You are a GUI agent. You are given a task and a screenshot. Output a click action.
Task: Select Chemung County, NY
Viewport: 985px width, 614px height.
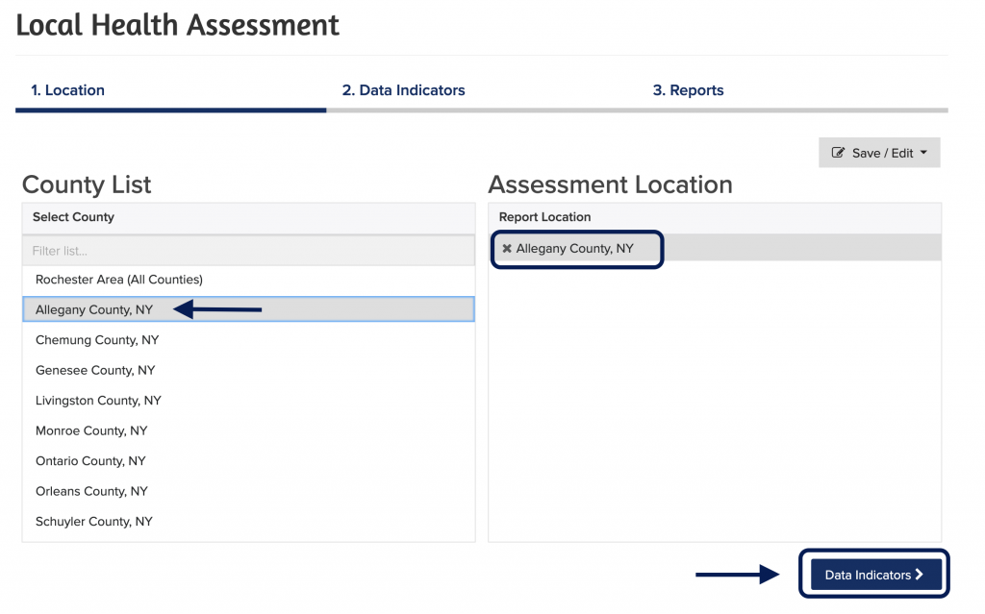(x=249, y=339)
